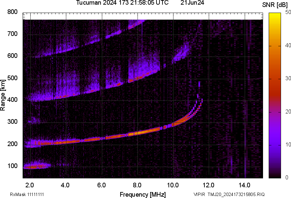Click the 12.0 frequency axis label
The height and width of the screenshot is (198, 291).
(x=208, y=185)
